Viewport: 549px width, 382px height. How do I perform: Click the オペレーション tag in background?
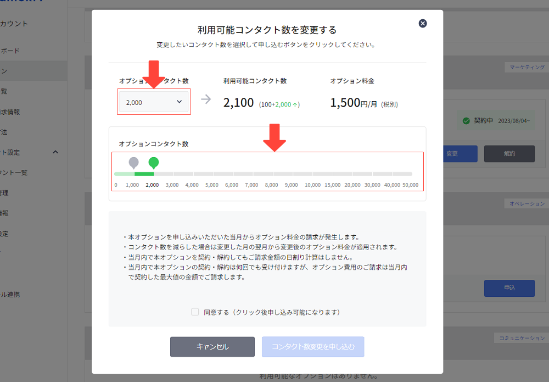526,203
